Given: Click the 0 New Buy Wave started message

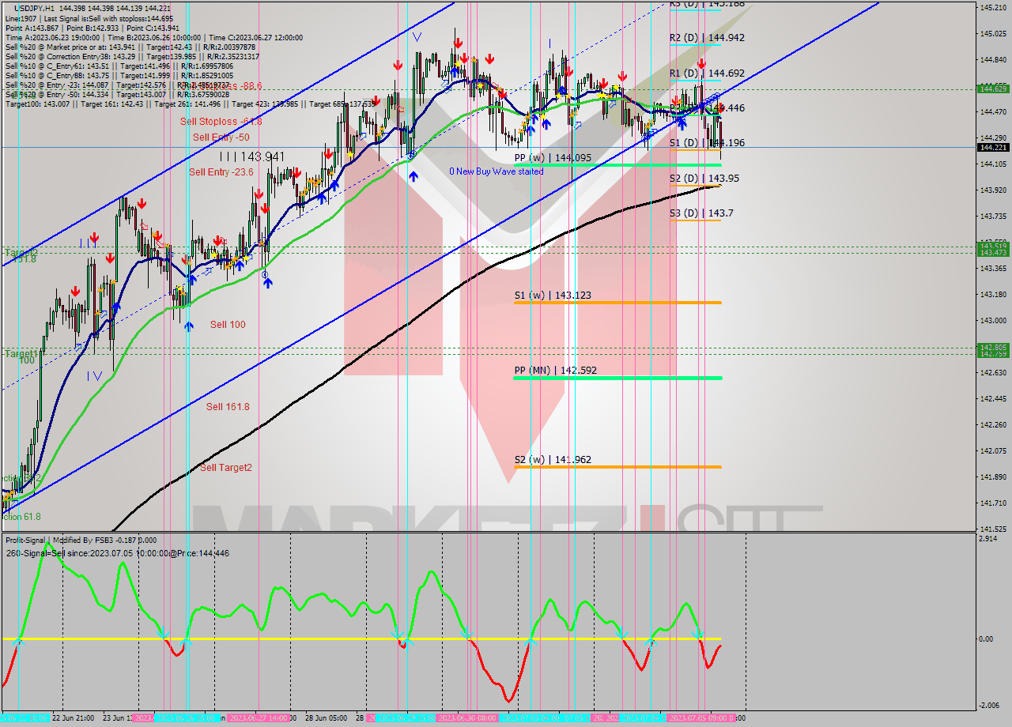Looking at the screenshot, I should [x=497, y=171].
